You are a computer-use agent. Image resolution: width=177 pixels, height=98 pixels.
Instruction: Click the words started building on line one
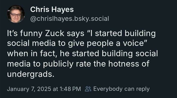tap(125, 34)
